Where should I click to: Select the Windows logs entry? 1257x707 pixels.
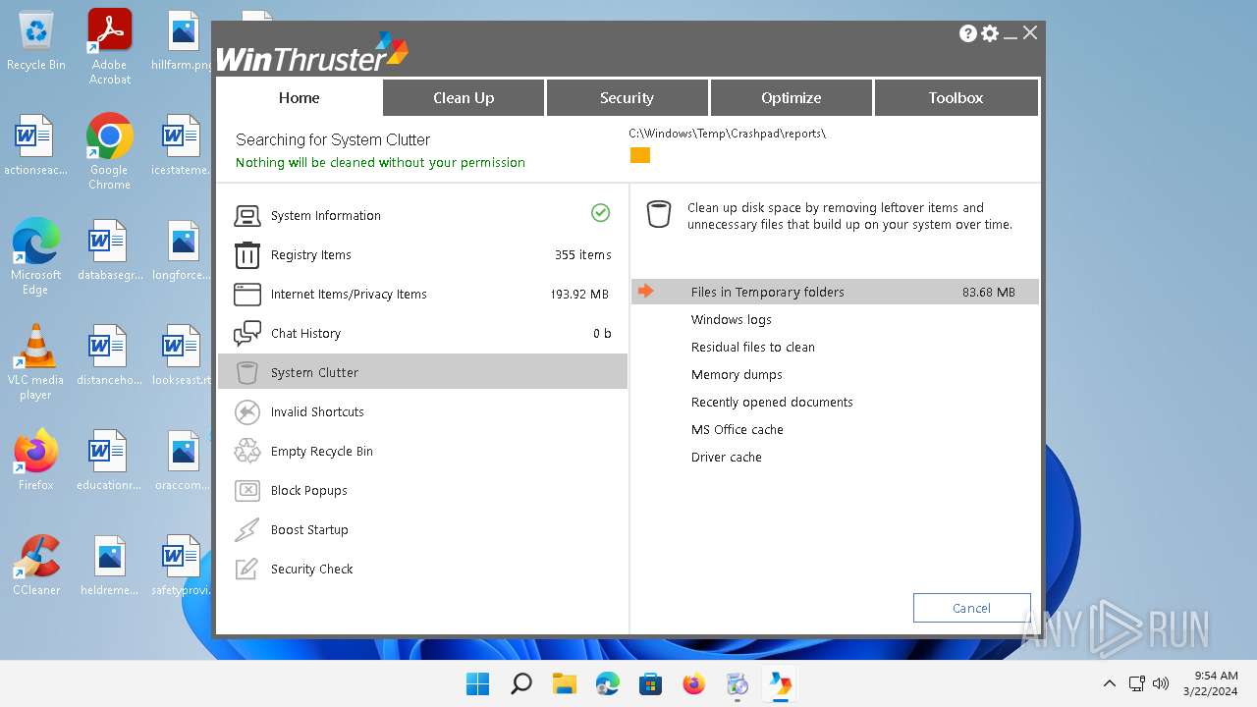click(x=732, y=319)
